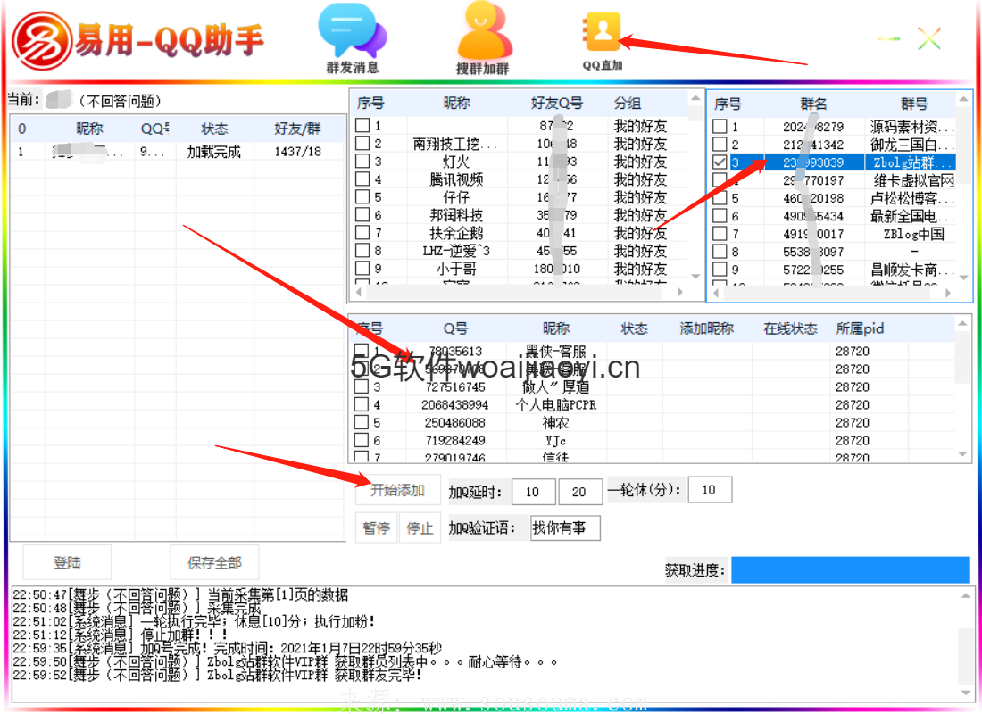Click scroll-down arrow of member list
This screenshot has height=714, width=982.
pyautogui.click(x=962, y=453)
